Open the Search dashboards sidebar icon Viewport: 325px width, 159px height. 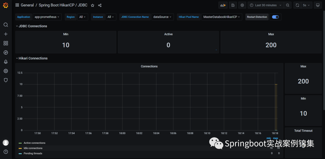[x=6, y=25]
